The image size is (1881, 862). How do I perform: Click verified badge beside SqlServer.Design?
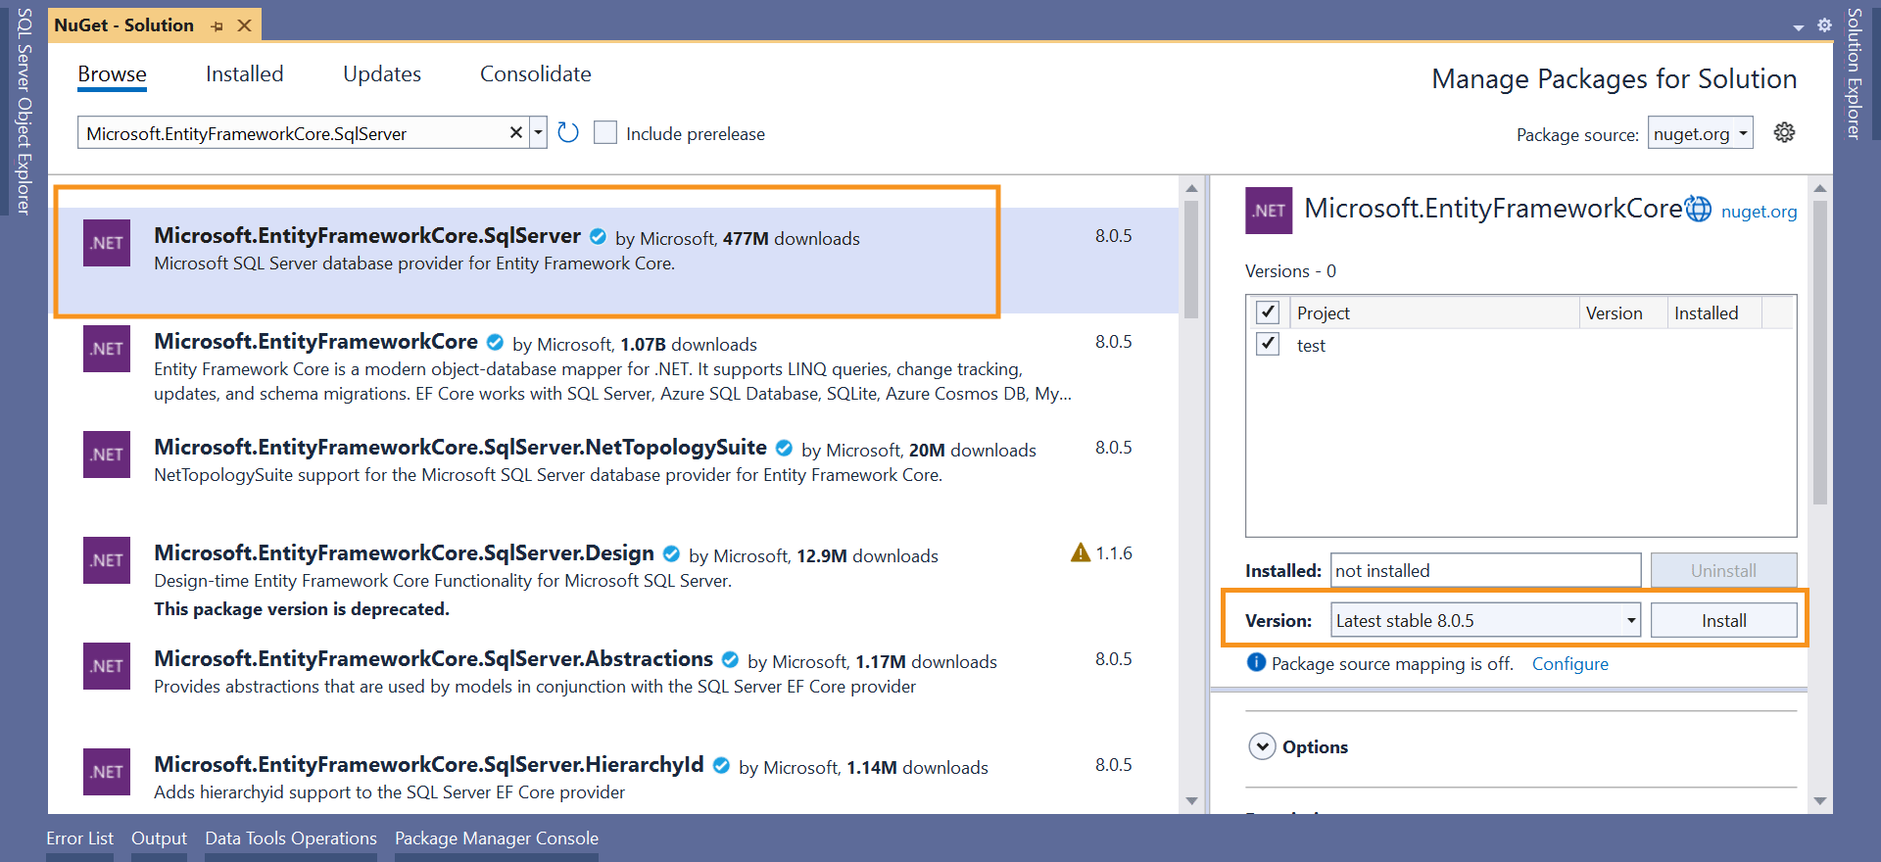click(x=671, y=553)
